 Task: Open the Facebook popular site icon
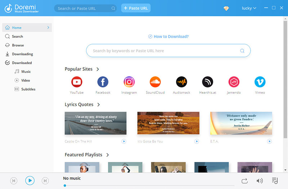pos(103,82)
